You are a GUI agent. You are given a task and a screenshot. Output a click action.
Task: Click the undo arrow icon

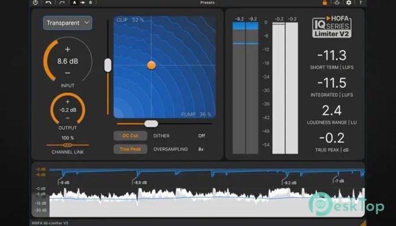(x=49, y=3)
